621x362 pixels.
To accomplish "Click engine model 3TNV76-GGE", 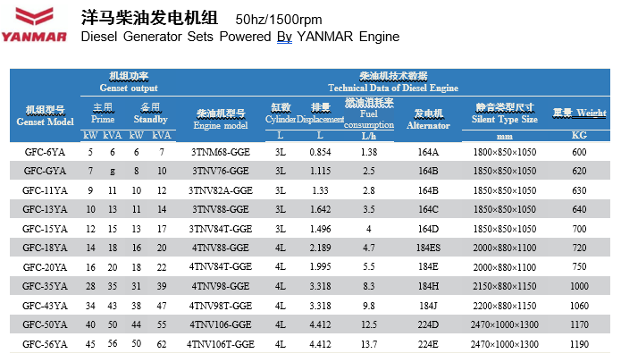I will point(221,171).
